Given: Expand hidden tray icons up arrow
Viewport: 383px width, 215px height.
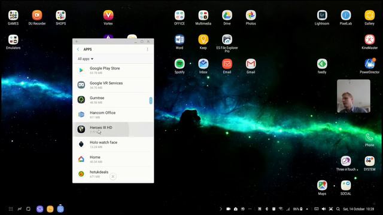Looking at the screenshot, I should [x=307, y=209].
